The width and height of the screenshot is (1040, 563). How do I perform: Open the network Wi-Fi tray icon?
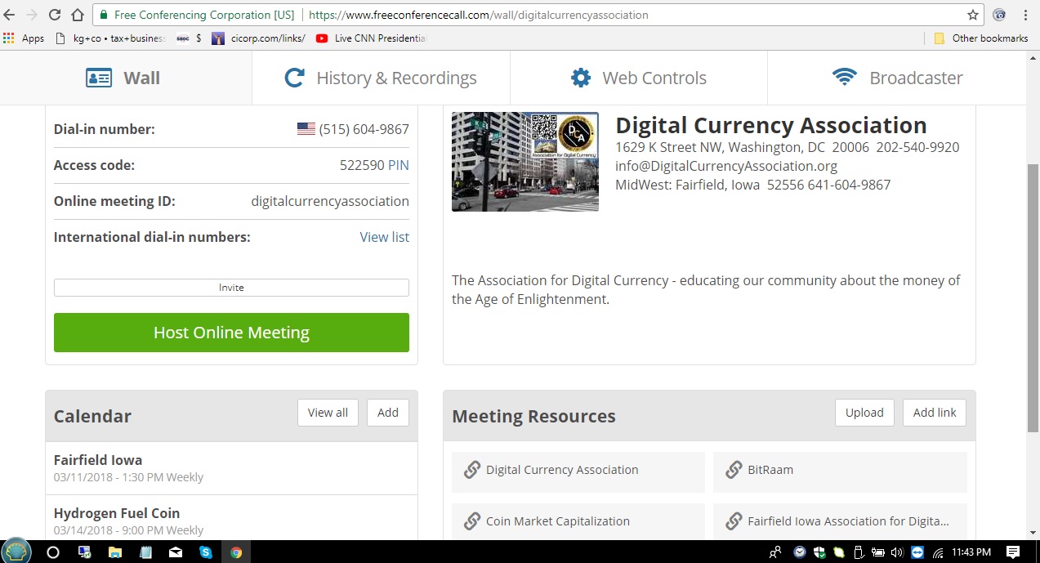point(937,552)
